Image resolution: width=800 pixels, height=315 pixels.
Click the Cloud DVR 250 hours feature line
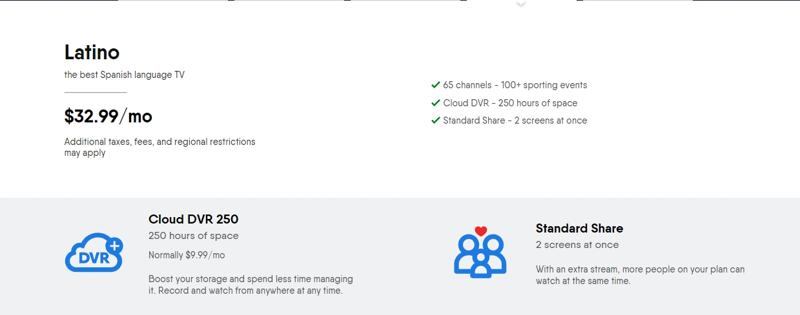point(510,103)
